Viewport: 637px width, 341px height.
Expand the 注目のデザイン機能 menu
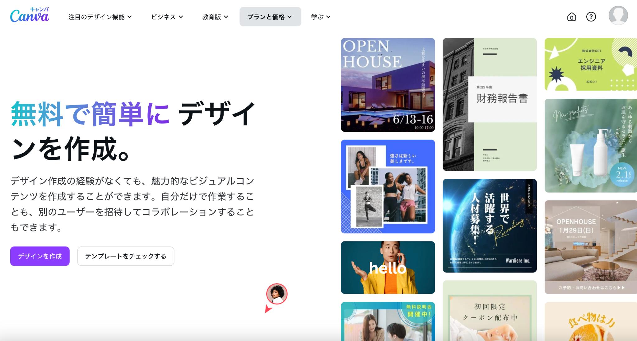pos(100,17)
